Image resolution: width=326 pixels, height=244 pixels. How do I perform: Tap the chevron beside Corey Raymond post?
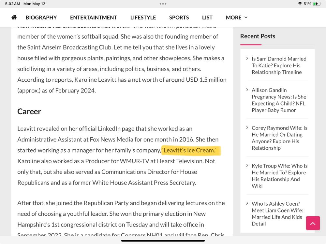click(247, 128)
